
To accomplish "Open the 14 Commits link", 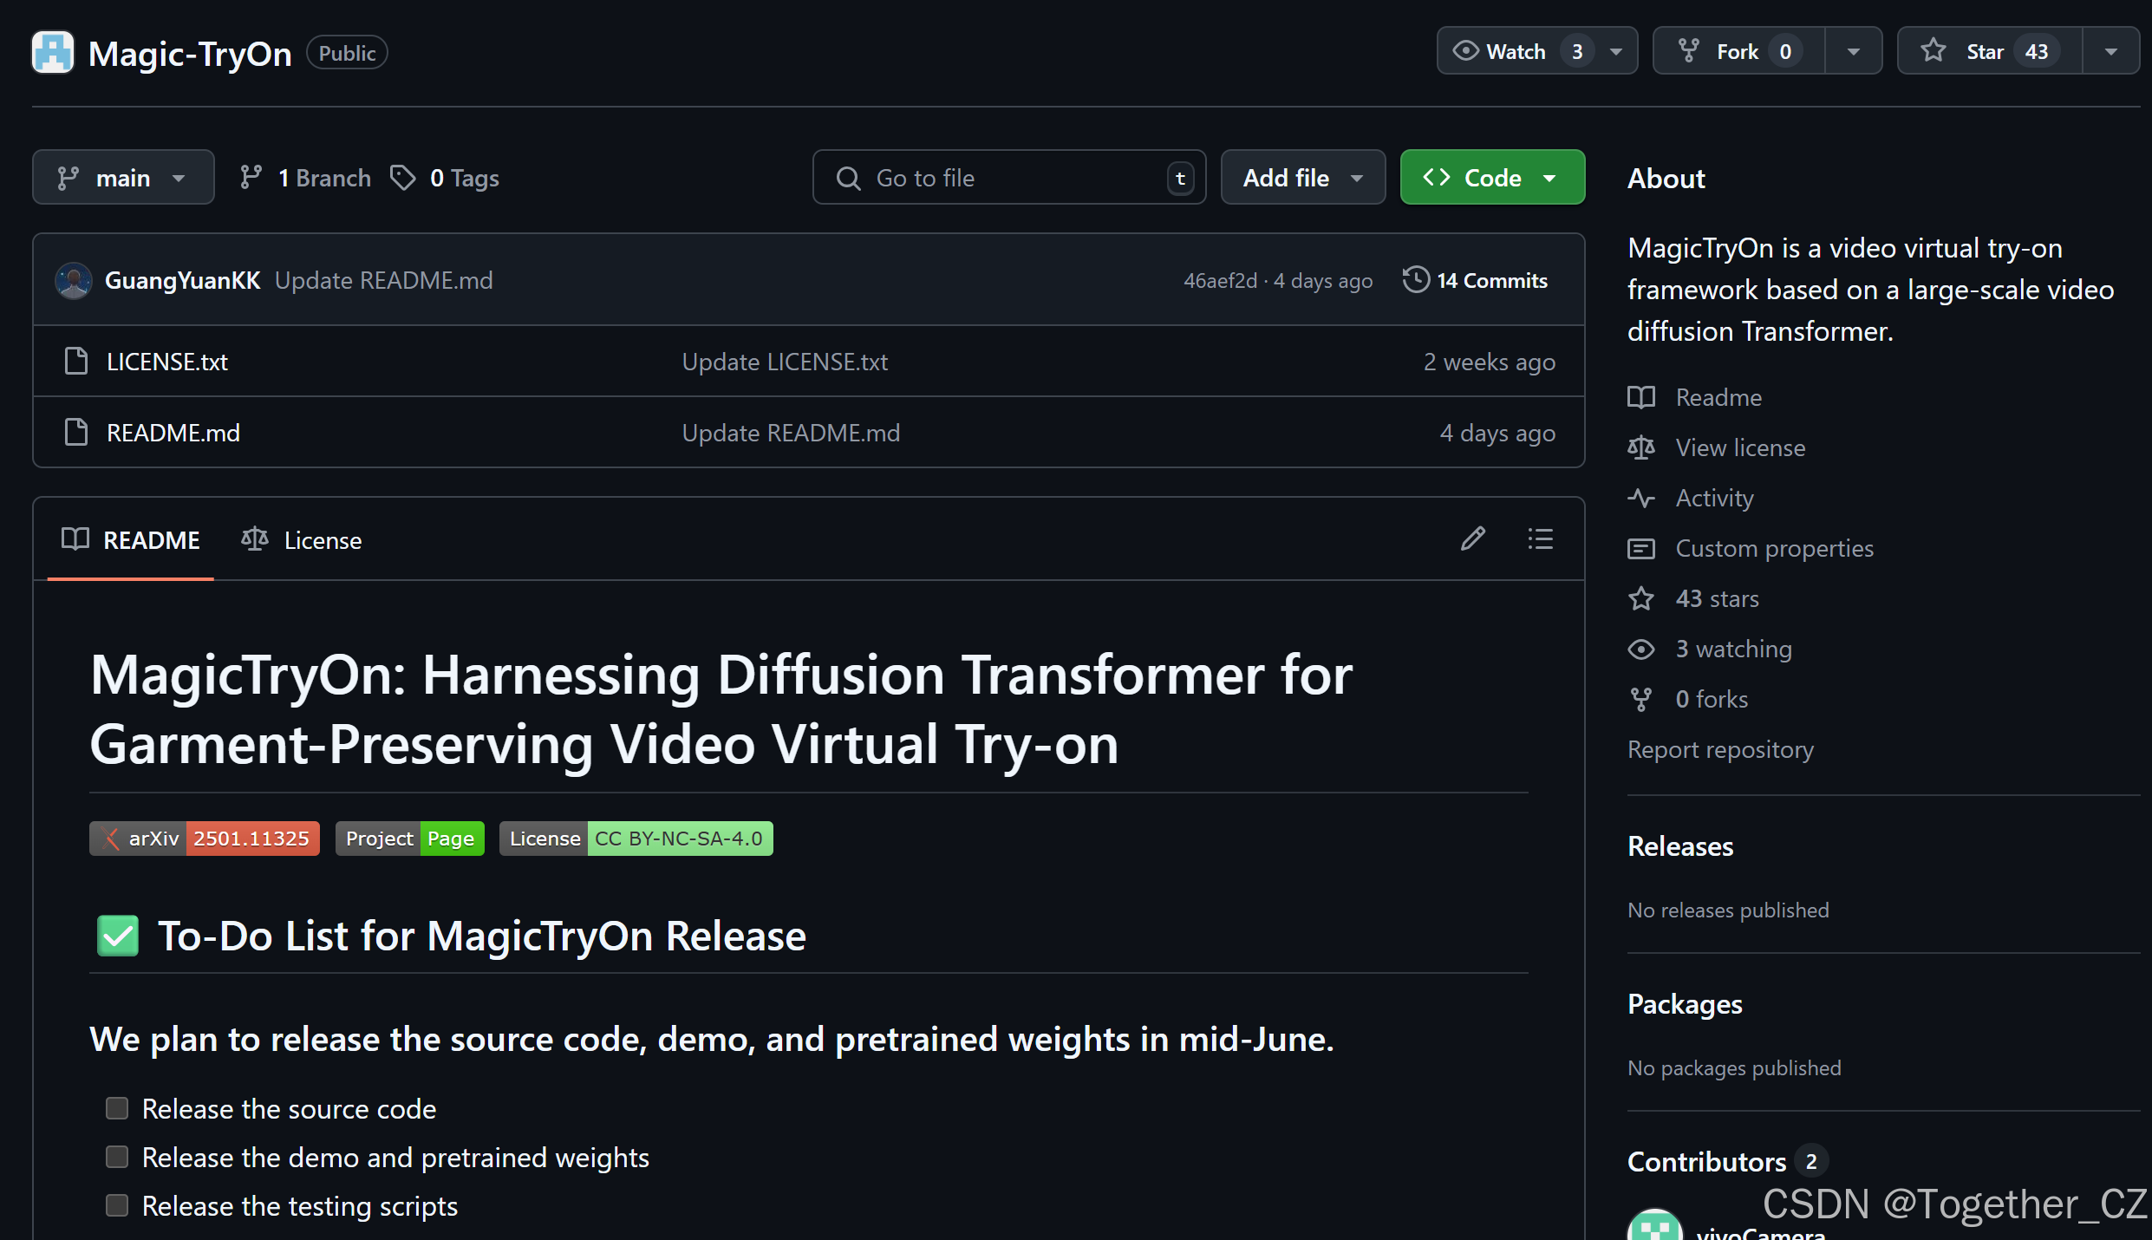I will tap(1476, 280).
